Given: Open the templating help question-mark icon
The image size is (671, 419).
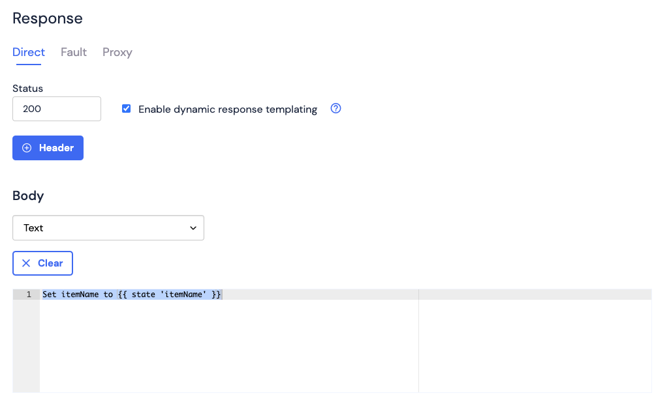Looking at the screenshot, I should click(x=336, y=108).
